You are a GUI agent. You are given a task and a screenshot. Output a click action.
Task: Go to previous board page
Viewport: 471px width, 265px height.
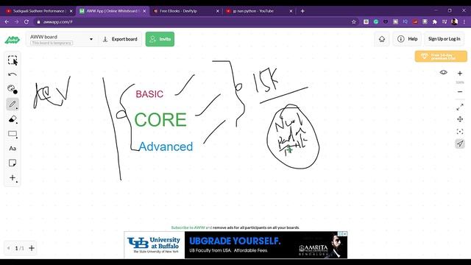(8, 248)
